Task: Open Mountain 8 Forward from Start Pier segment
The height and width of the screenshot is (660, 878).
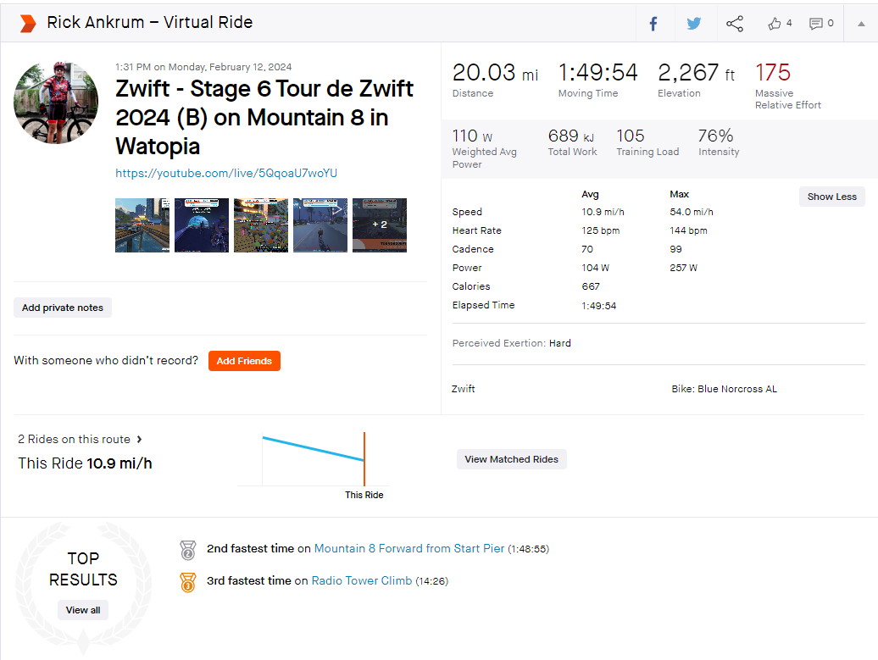Action: pos(409,549)
